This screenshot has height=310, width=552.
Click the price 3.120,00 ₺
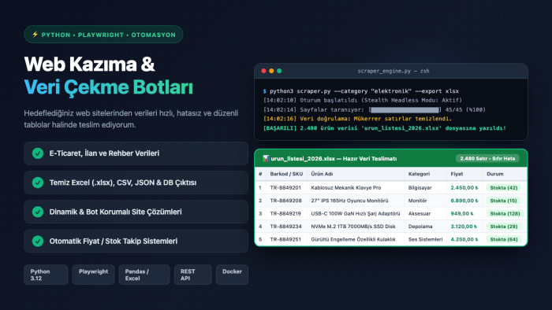pos(464,227)
